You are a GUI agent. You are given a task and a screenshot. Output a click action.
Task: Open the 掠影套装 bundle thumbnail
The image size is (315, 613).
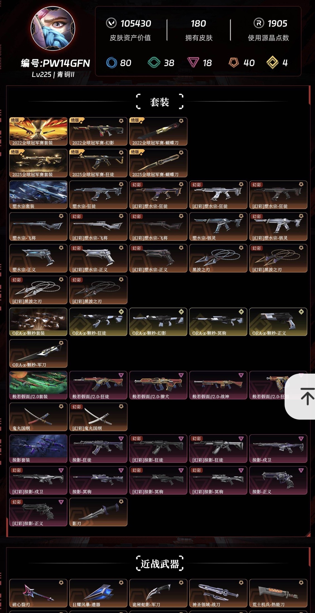[x=38, y=449]
